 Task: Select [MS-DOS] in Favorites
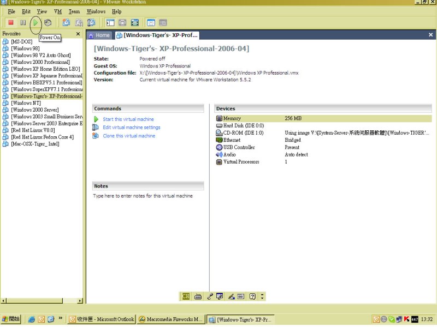click(22, 42)
